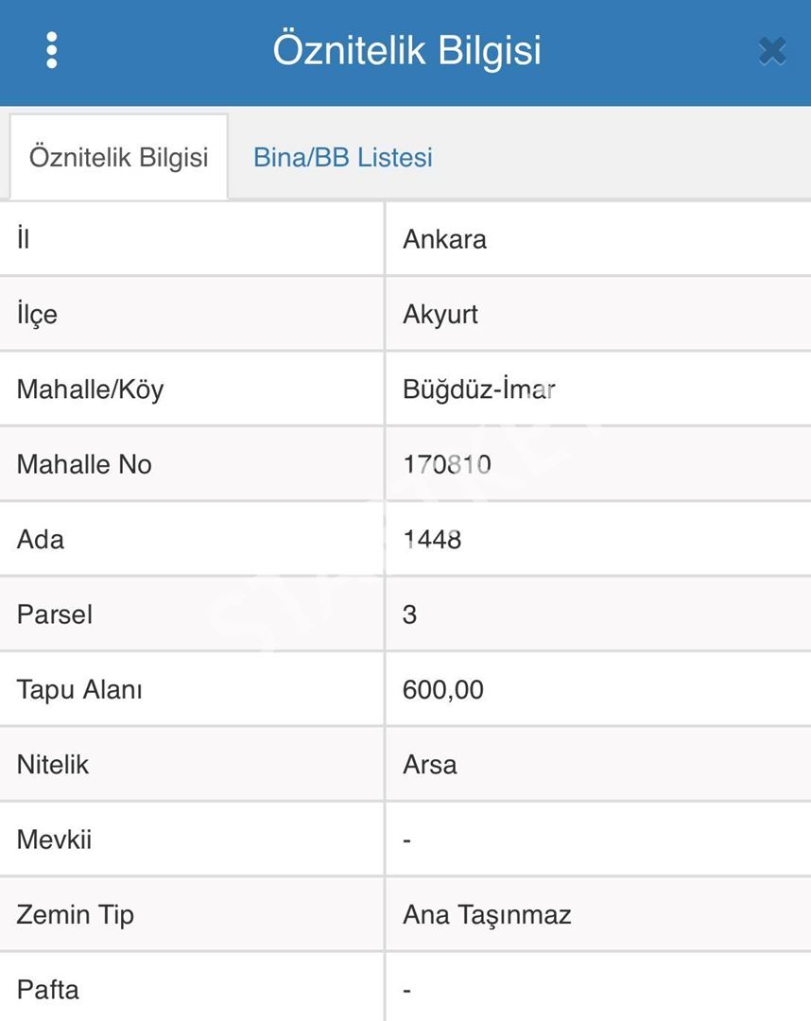Switch to the Bina/BB Listesi tab
Image resolution: width=811 pixels, height=1021 pixels.
(x=342, y=157)
